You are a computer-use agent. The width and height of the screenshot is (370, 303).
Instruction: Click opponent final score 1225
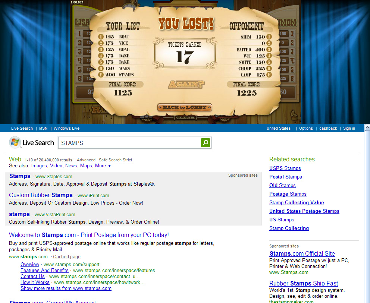click(247, 93)
